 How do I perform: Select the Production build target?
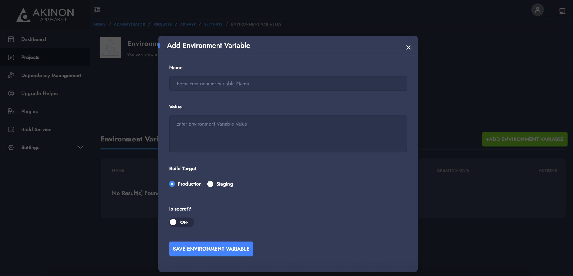click(x=172, y=184)
